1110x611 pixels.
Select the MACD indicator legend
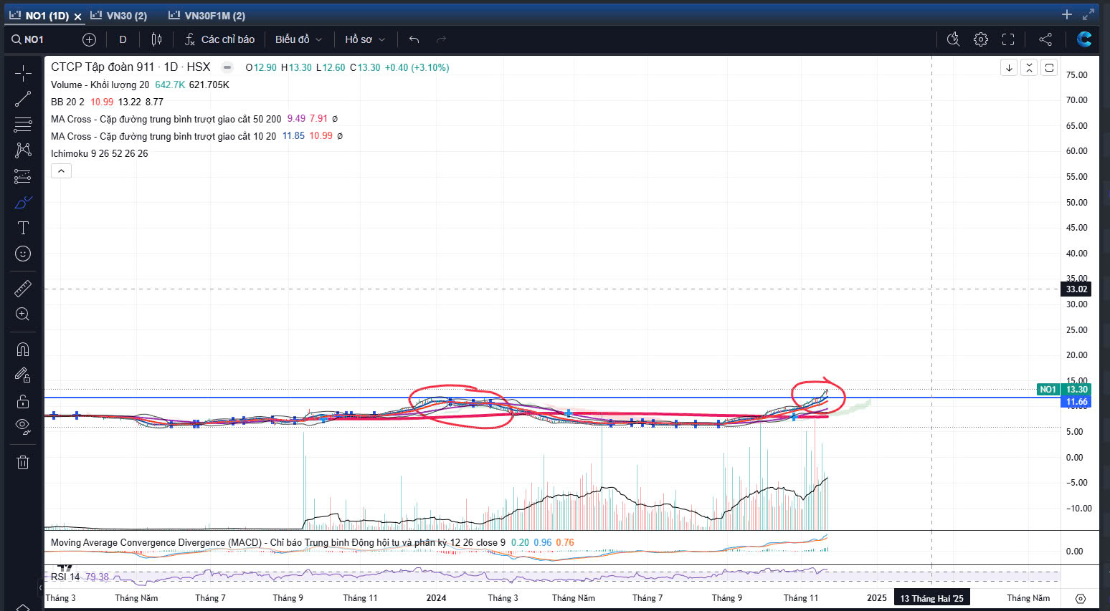277,542
